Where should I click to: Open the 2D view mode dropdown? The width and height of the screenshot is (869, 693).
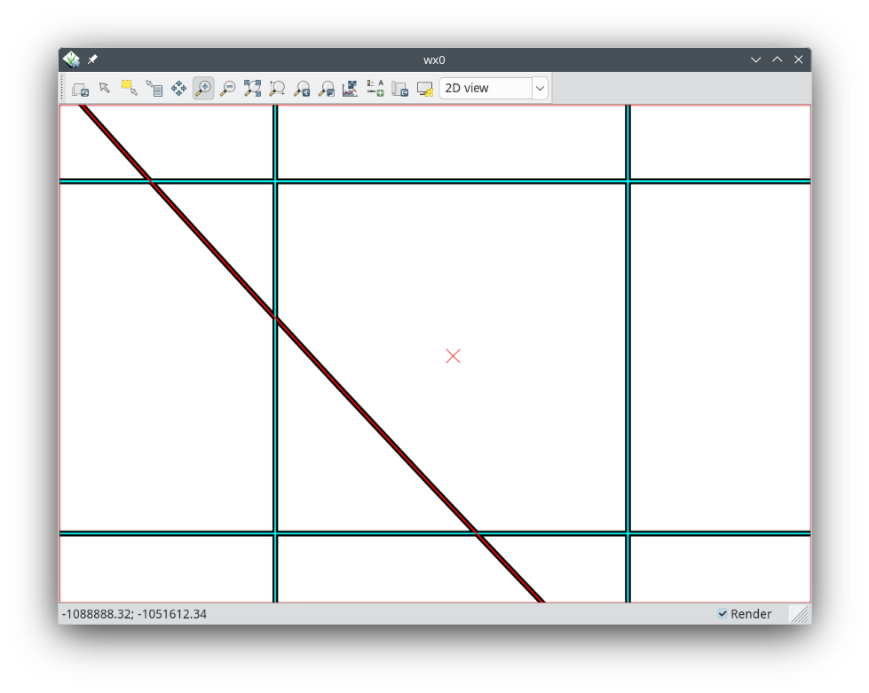click(540, 89)
